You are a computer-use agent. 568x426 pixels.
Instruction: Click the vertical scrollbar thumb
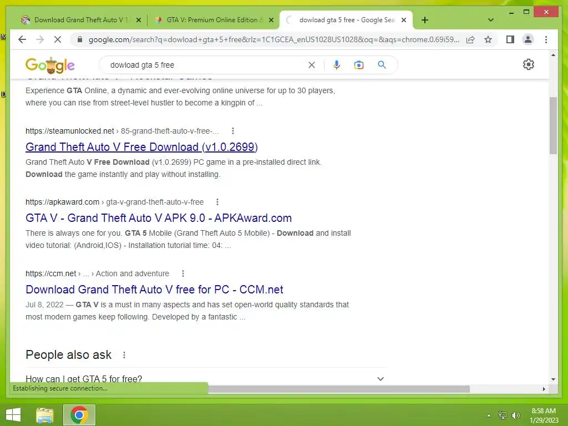pos(553,126)
